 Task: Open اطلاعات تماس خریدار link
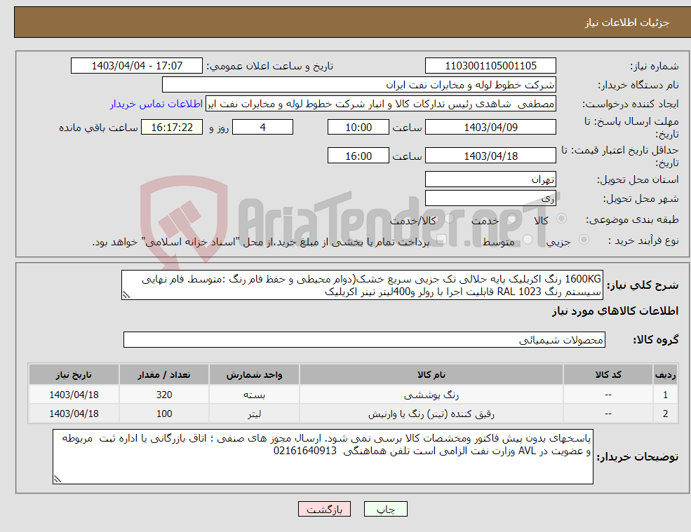click(156, 104)
